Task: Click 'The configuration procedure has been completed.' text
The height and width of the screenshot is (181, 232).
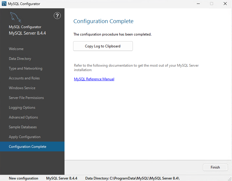Action: coord(112,34)
